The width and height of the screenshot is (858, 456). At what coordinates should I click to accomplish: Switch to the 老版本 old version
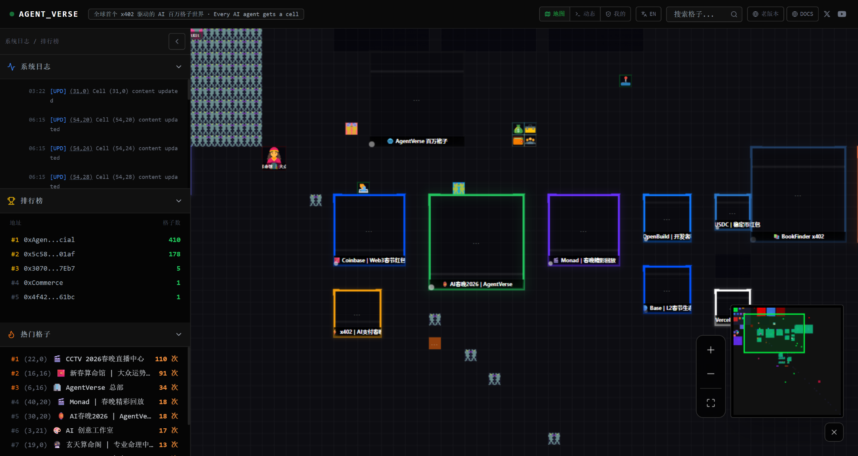point(765,14)
